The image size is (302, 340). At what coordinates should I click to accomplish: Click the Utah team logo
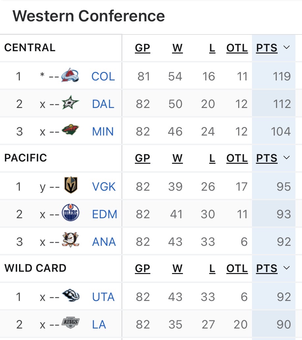[70, 296]
